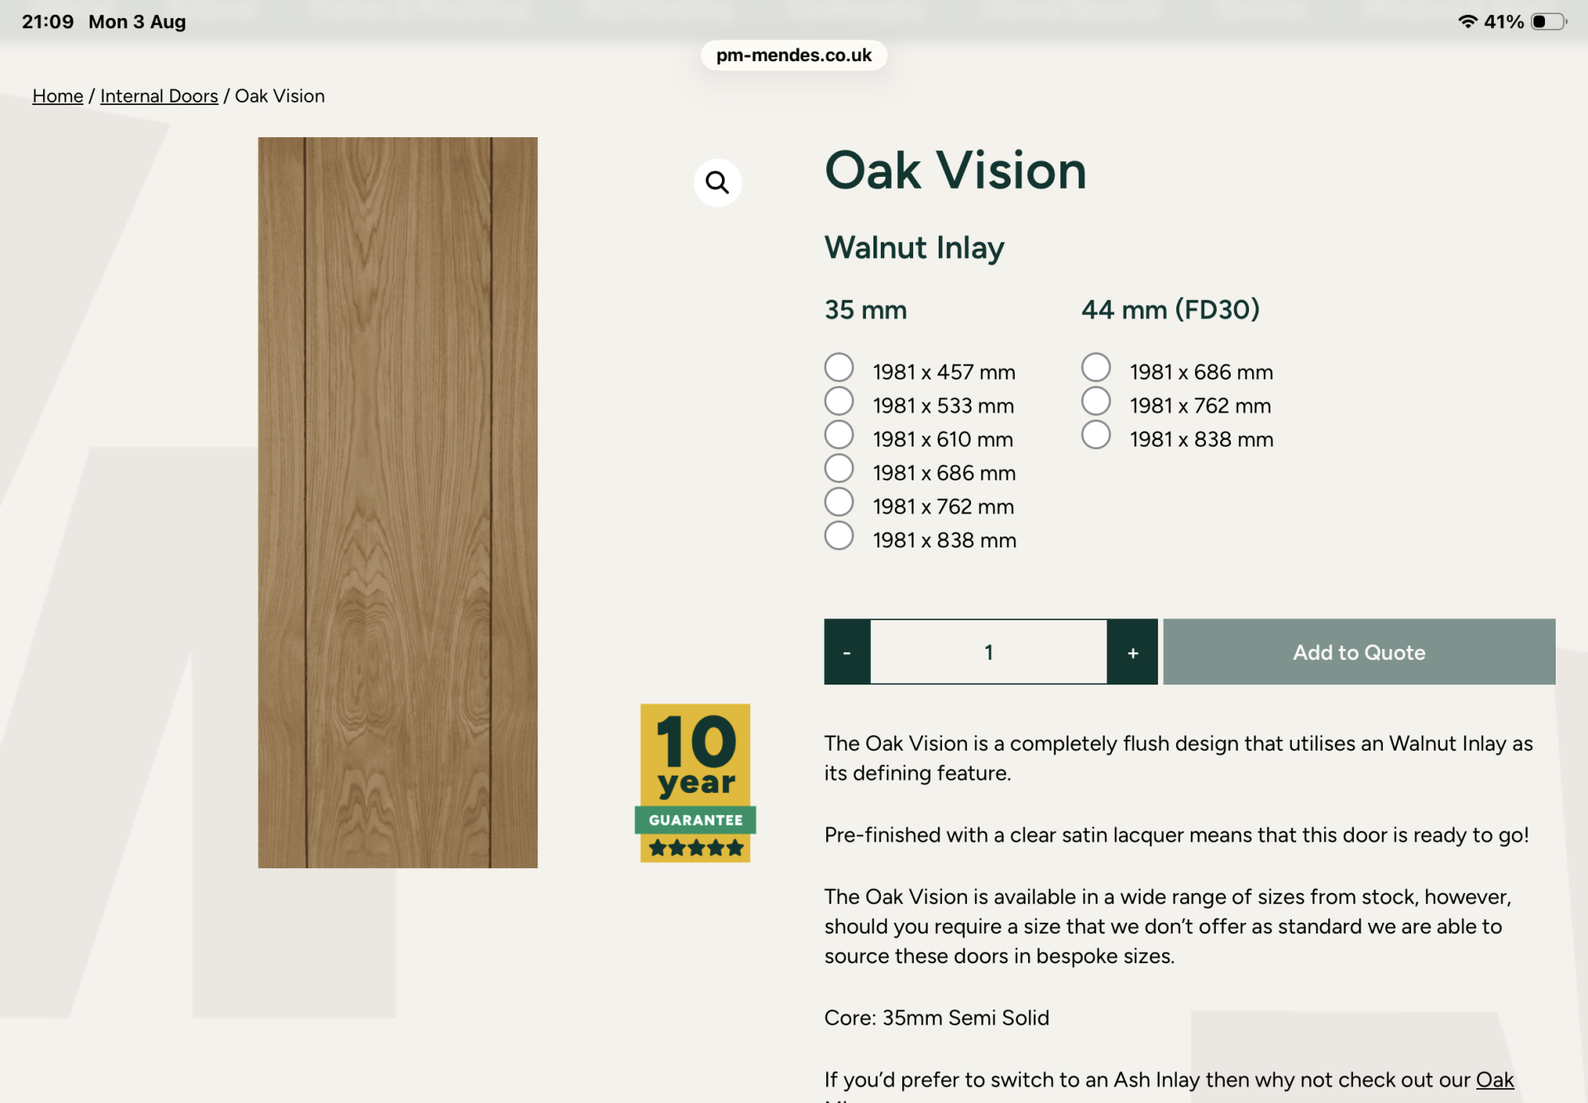Click the Oak Vision product title
The image size is (1588, 1103).
tap(955, 170)
